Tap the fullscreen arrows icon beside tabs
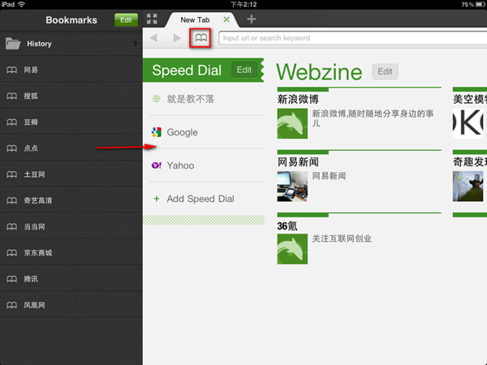This screenshot has width=487, height=365. pos(152,19)
